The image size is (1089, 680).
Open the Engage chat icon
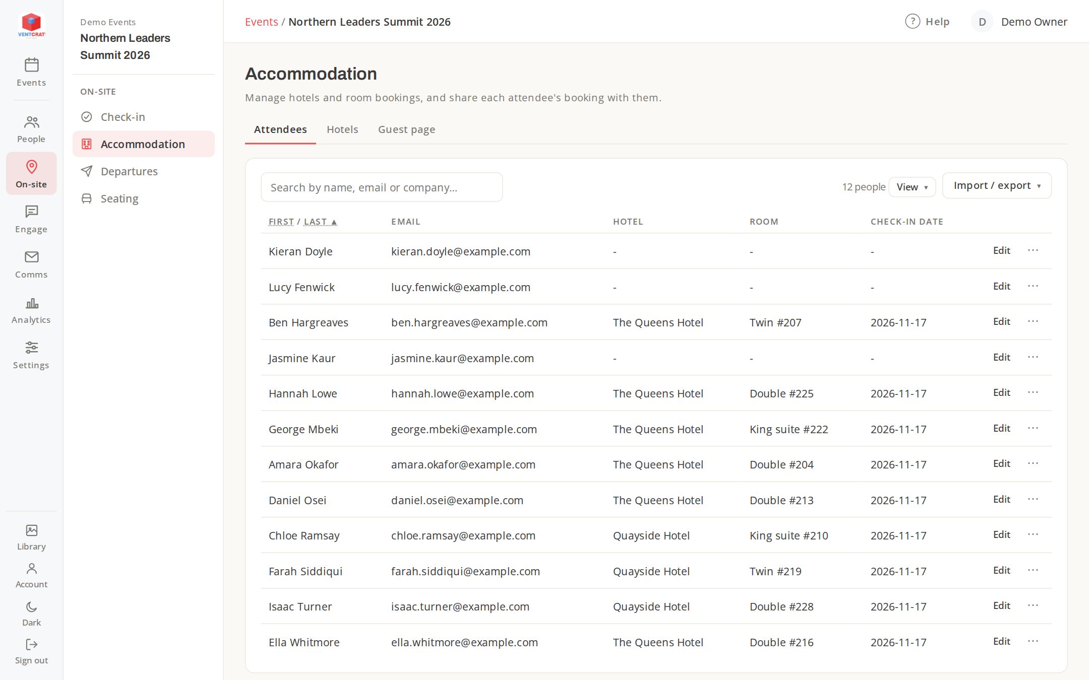(31, 212)
